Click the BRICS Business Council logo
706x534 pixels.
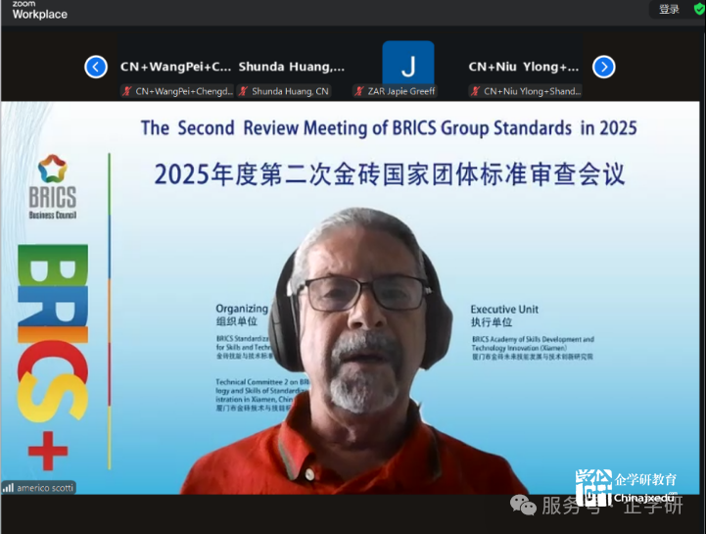52,186
